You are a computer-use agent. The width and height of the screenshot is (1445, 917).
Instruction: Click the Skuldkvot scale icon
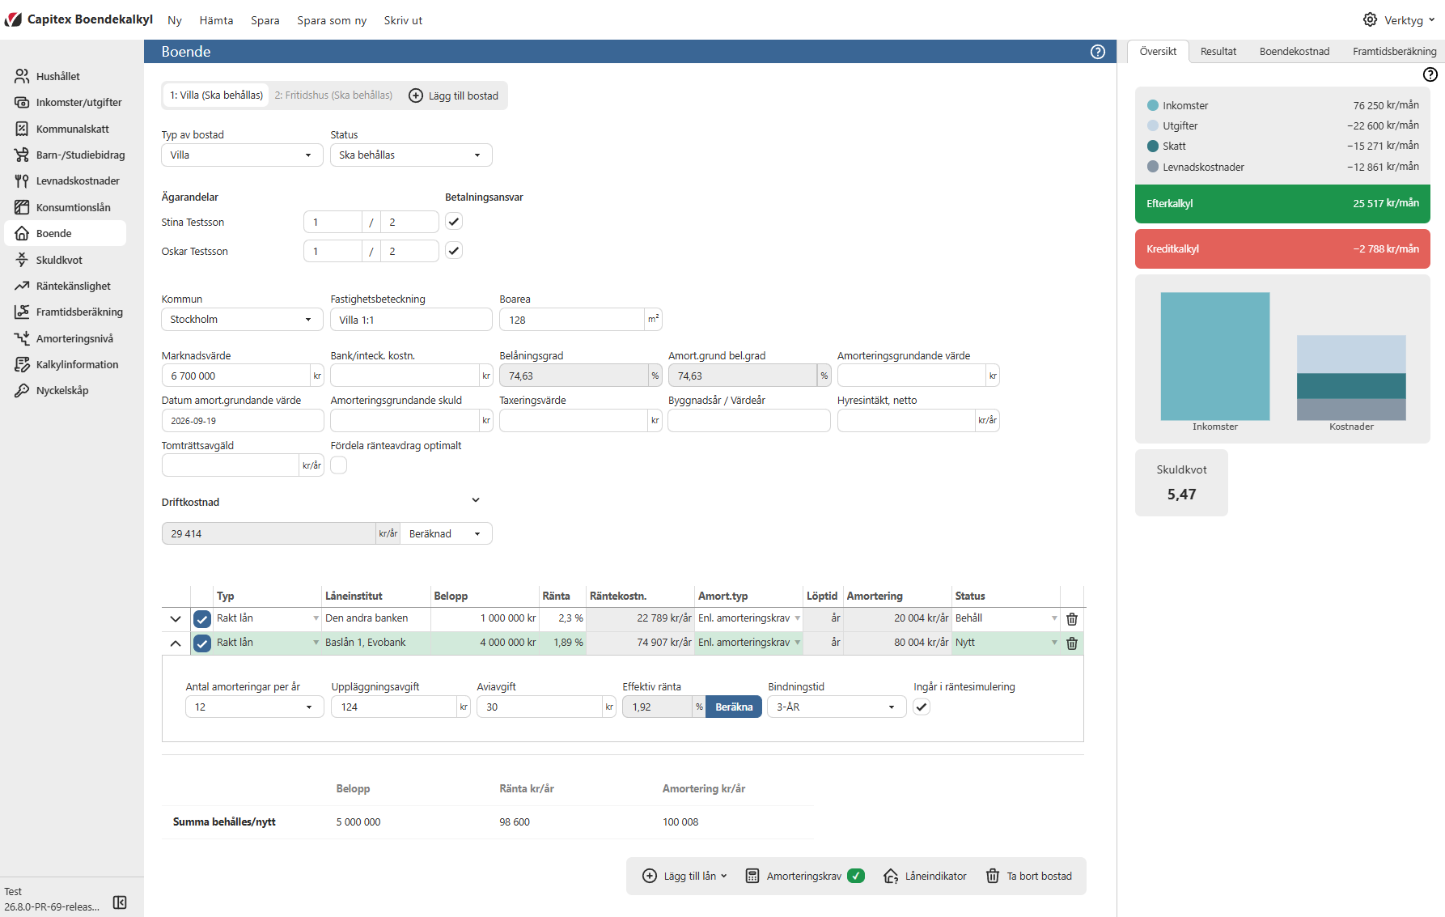[x=22, y=260]
